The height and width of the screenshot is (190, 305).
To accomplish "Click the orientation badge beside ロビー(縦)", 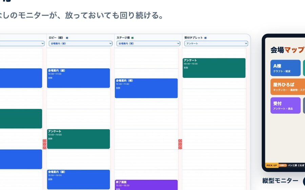I will tap(67, 38).
